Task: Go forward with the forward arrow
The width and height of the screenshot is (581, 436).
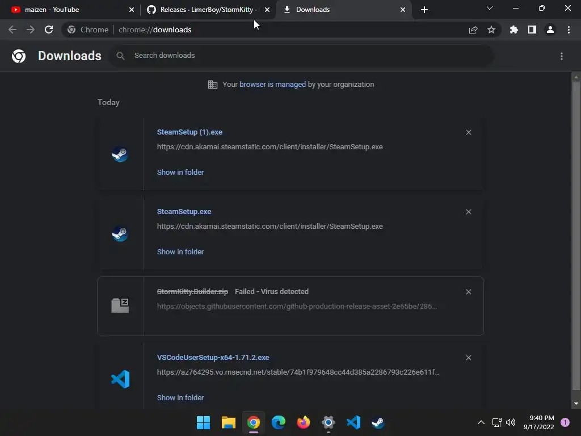Action: click(31, 30)
